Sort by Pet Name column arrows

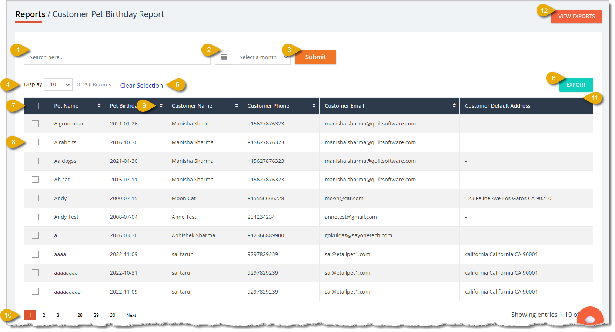pos(99,105)
